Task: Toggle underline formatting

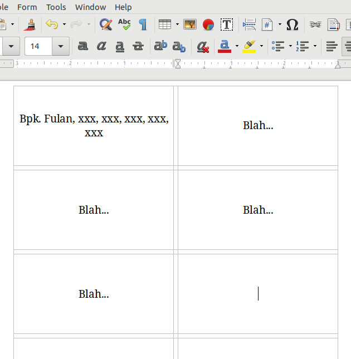Action: (x=120, y=47)
